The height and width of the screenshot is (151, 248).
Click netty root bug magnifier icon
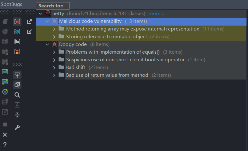point(48,13)
